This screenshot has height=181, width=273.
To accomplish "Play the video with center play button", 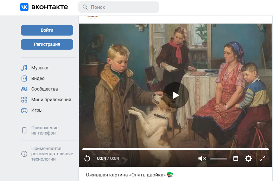I will 176,95.
